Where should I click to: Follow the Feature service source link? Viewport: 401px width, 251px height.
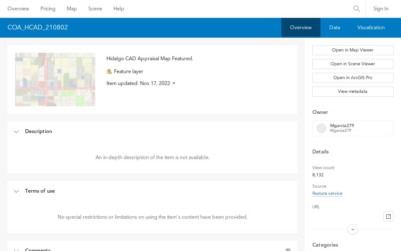[x=327, y=194]
